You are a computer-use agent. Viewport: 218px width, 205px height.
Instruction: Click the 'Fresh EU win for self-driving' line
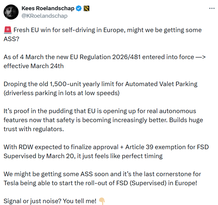[x=108, y=30]
